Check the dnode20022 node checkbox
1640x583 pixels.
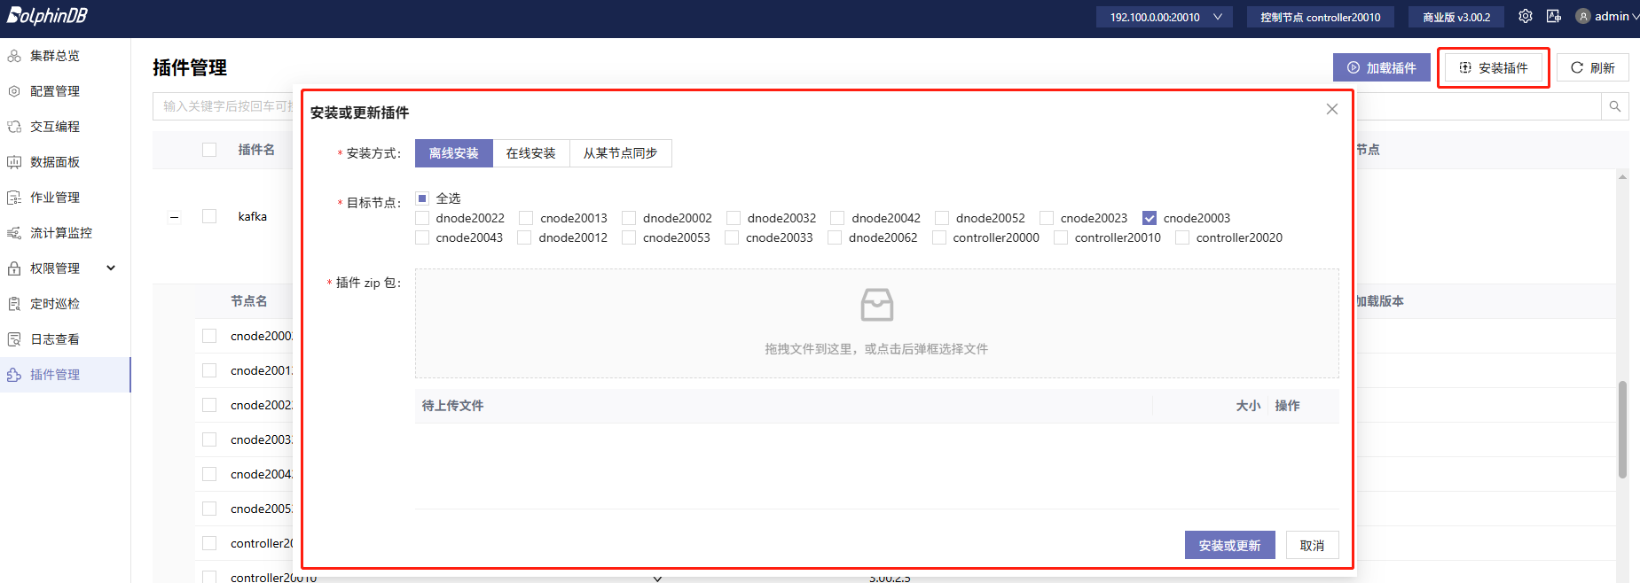point(422,218)
